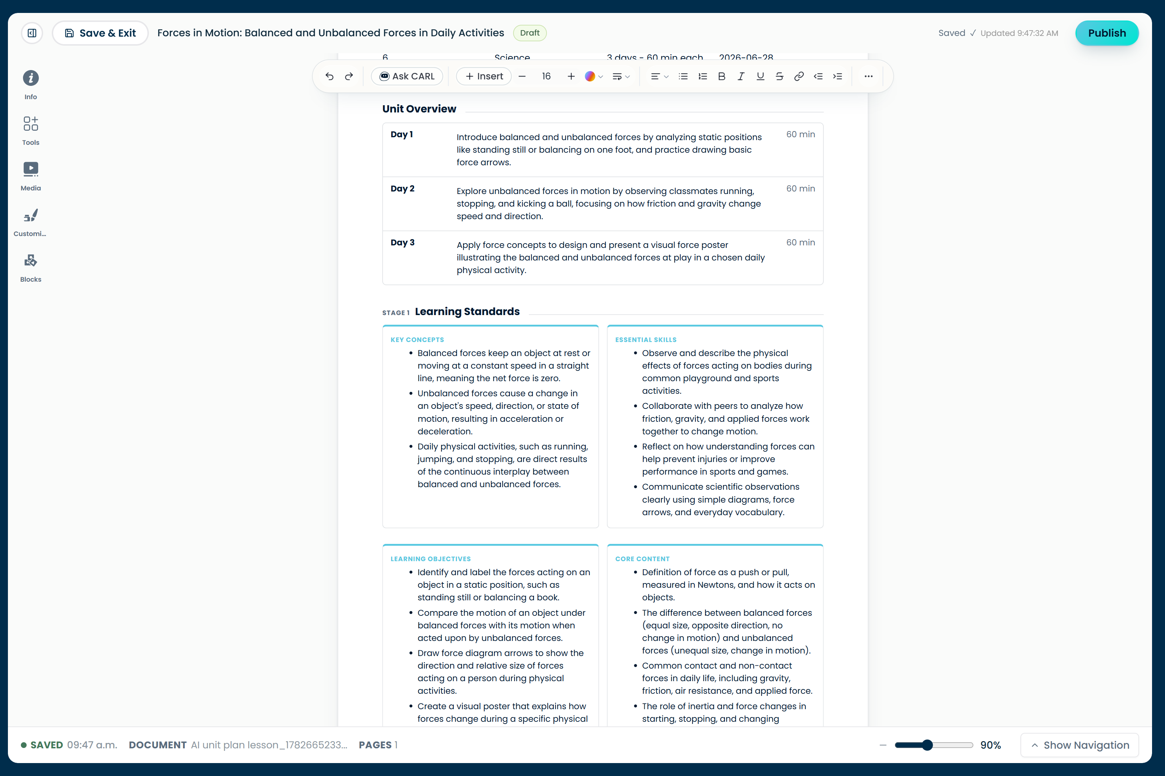Open the Media panel

click(31, 177)
